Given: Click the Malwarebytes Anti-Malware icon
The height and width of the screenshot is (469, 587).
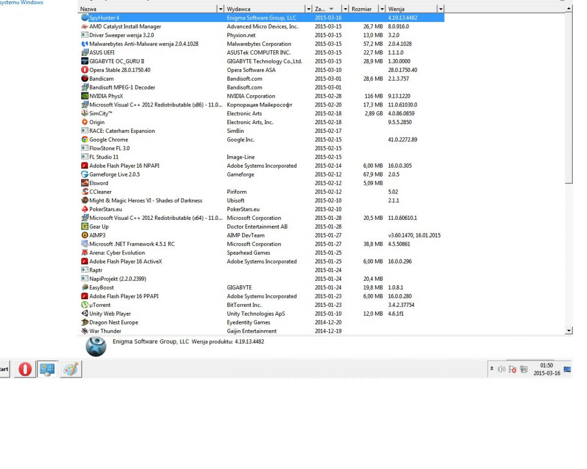Looking at the screenshot, I should coord(85,44).
